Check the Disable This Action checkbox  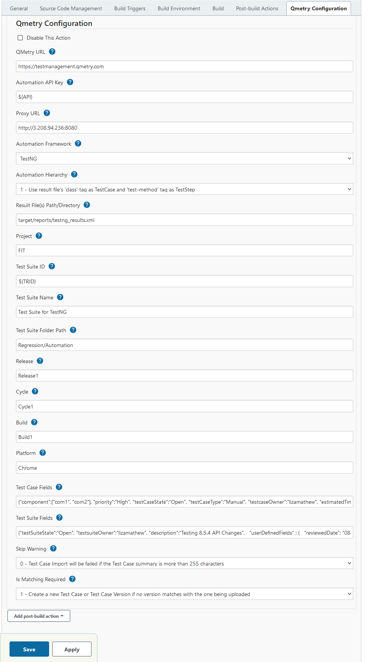point(21,38)
